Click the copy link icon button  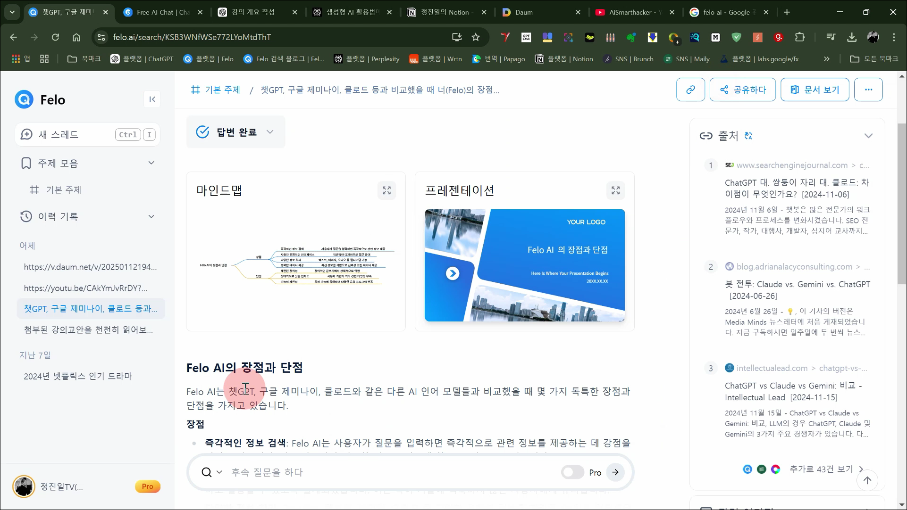pyautogui.click(x=690, y=90)
